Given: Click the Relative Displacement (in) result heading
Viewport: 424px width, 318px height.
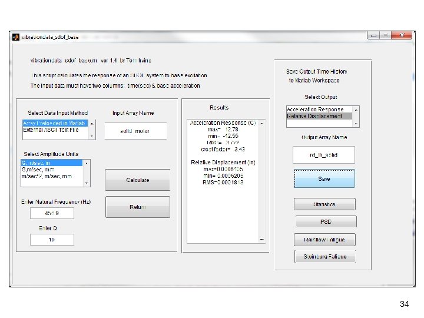Looking at the screenshot, I should coord(223,163).
